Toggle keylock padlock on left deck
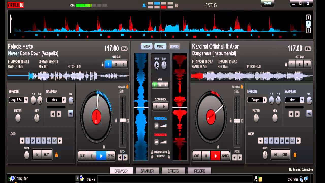The image size is (325, 183). 127,87
